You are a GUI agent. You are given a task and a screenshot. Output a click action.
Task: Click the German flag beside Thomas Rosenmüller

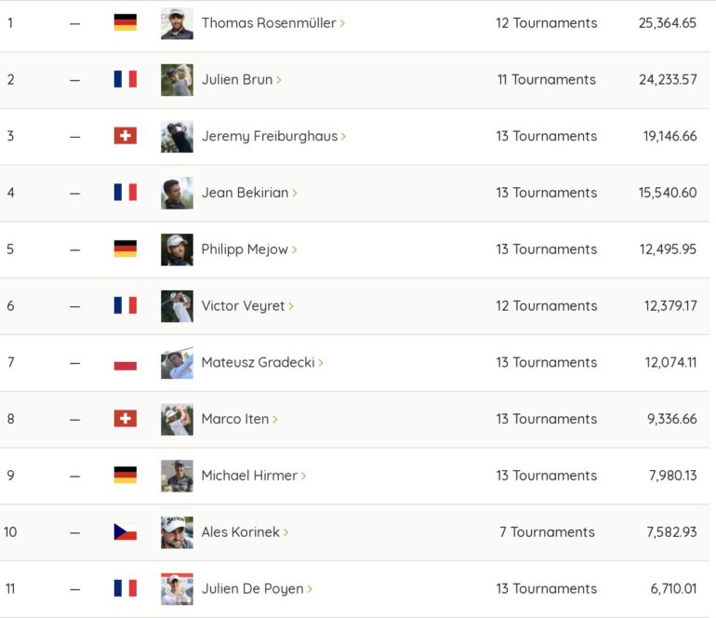(x=126, y=22)
